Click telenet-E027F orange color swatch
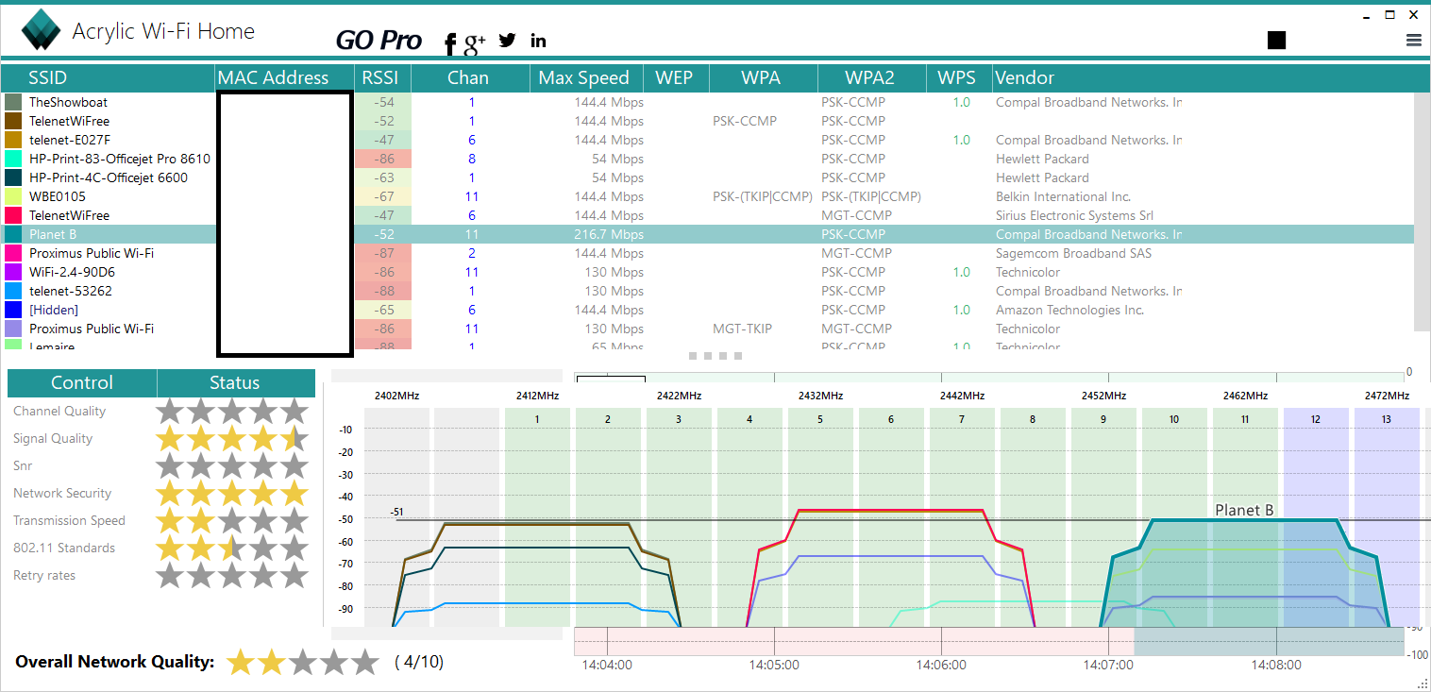This screenshot has width=1431, height=692. [x=13, y=140]
